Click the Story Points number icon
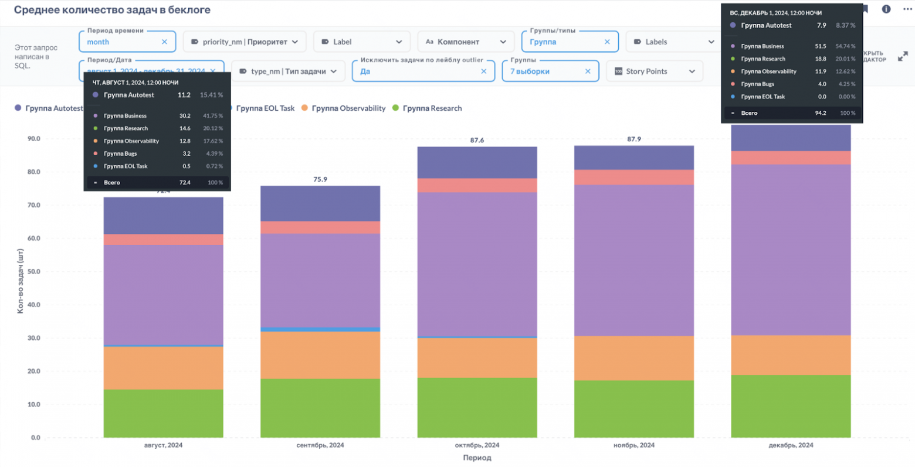This screenshot has width=915, height=467. (618, 71)
